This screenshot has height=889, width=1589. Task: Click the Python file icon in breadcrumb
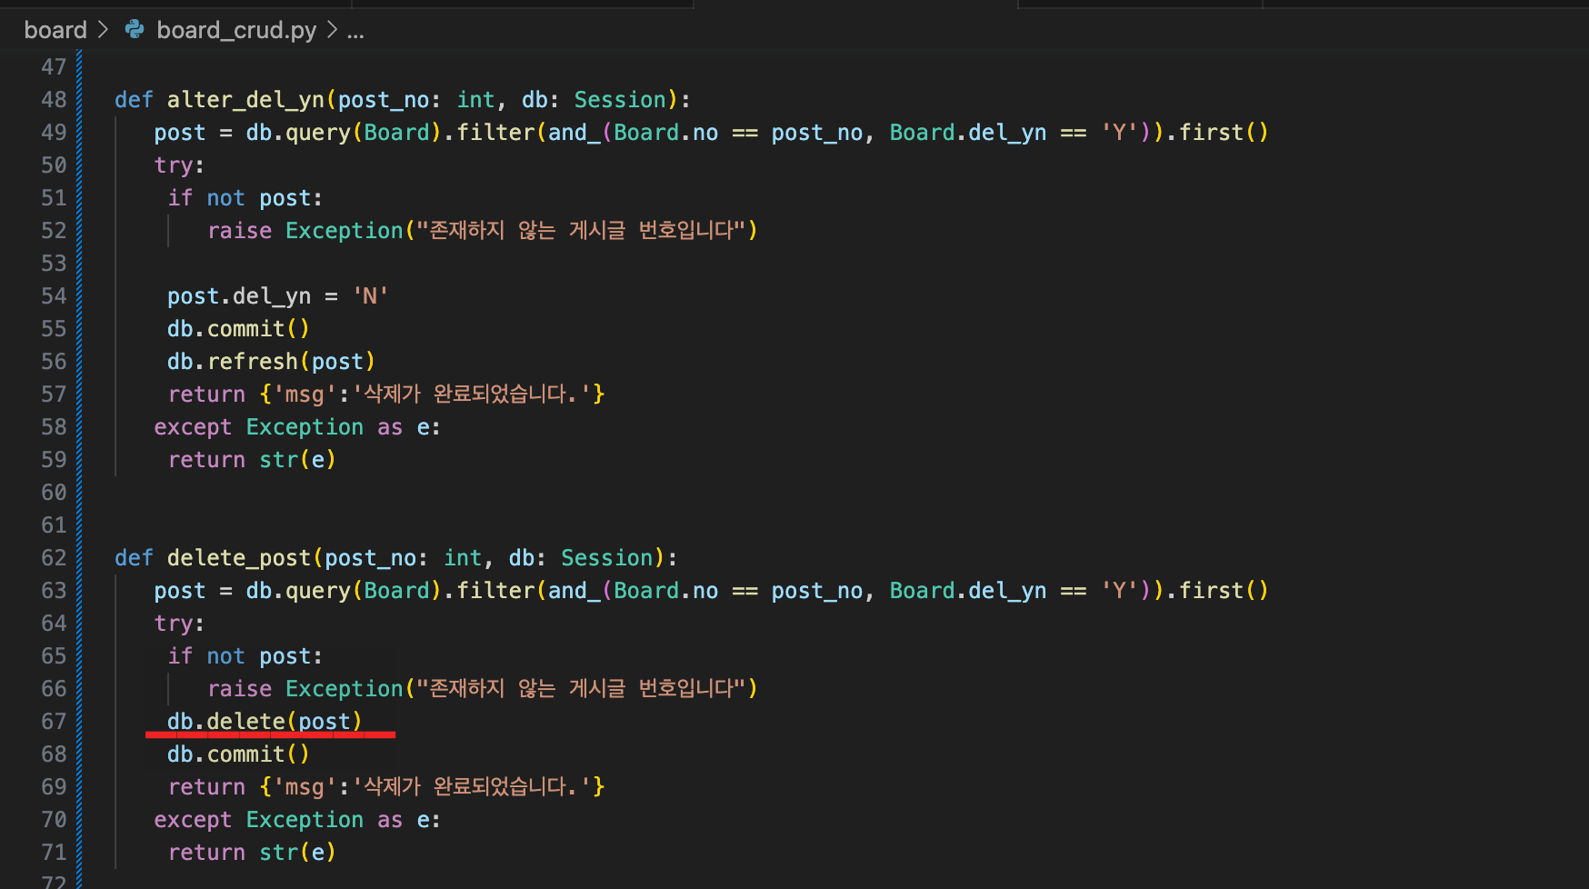135,30
